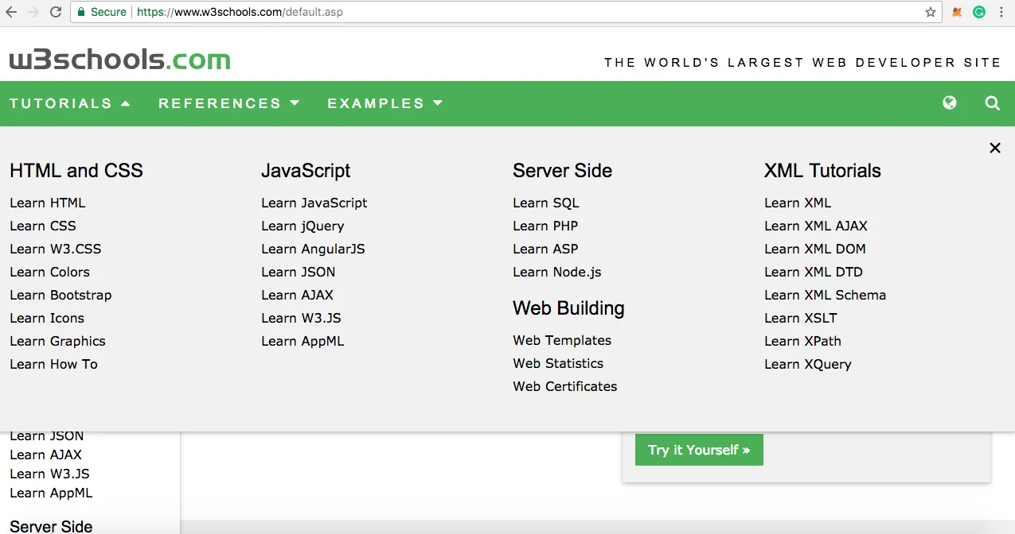The image size is (1015, 534).
Task: Click Learn AJAX in left sidebar
Action: (x=45, y=455)
